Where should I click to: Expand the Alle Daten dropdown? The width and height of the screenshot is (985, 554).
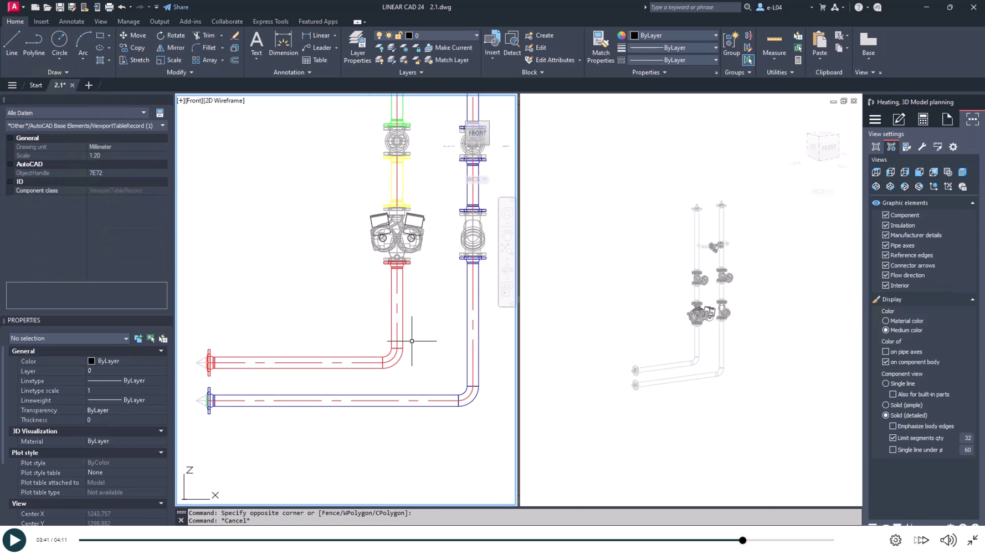(143, 112)
